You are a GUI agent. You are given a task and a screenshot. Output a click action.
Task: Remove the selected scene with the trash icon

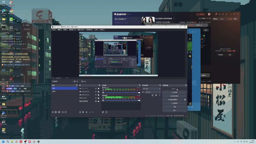[56, 112]
